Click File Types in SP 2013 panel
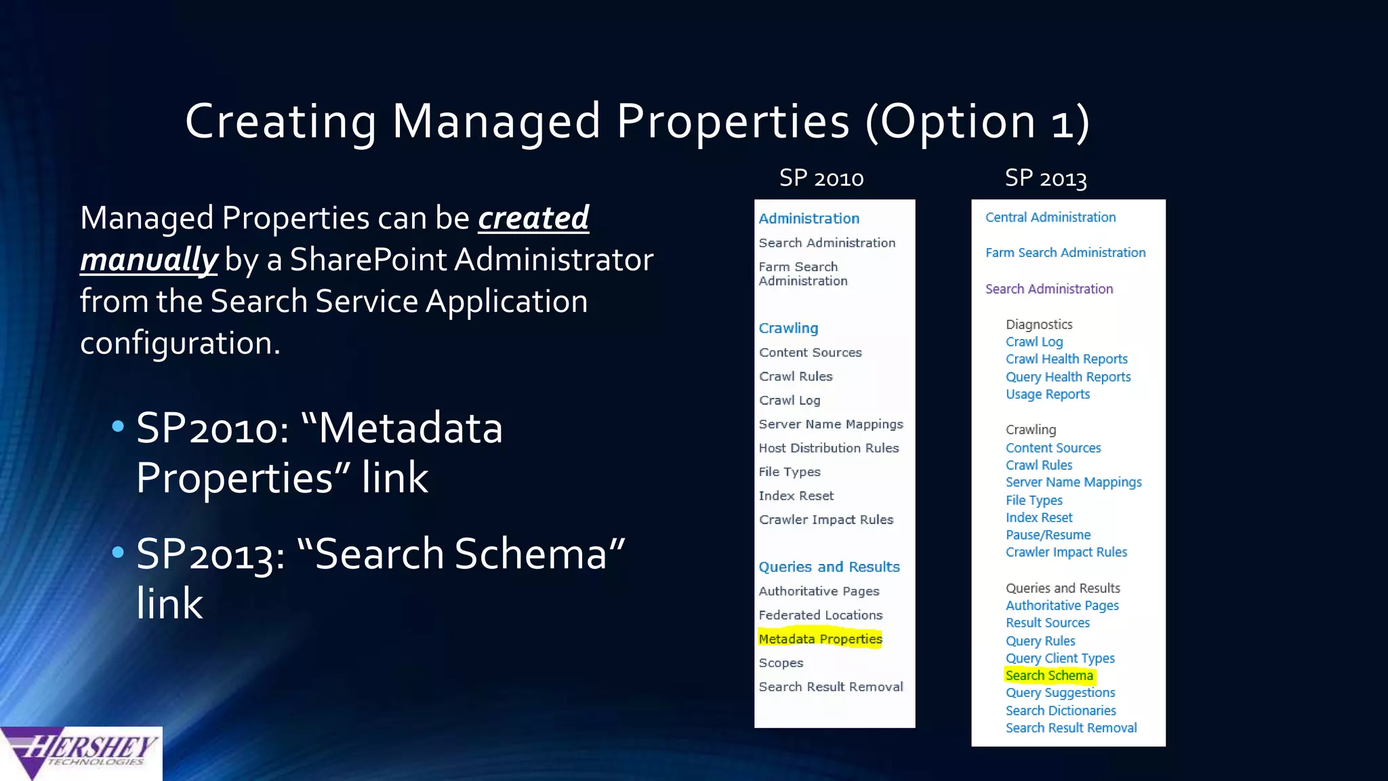 pyautogui.click(x=1034, y=500)
